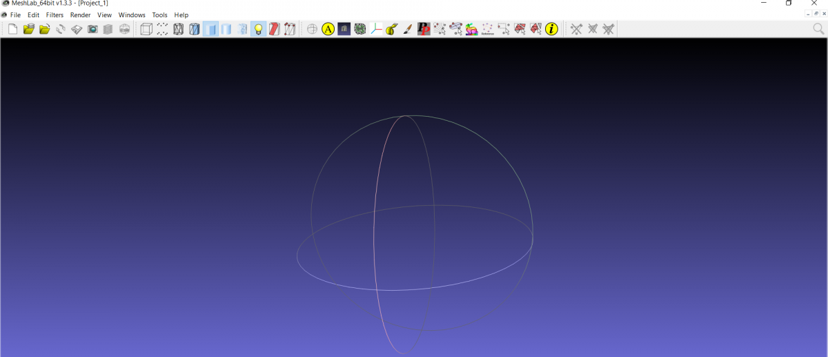Toggle the Points render mode
Screen dimensions: 828x357
[x=162, y=29]
